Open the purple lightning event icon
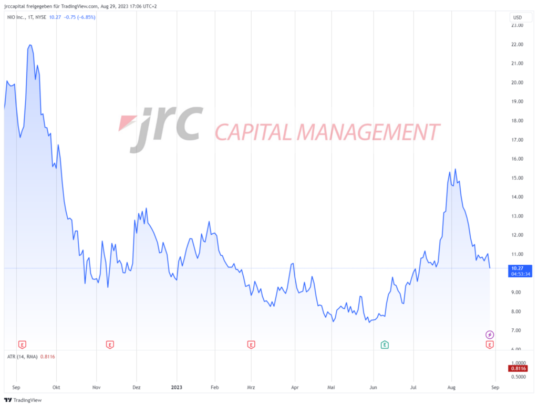The image size is (538, 407). coord(490,335)
